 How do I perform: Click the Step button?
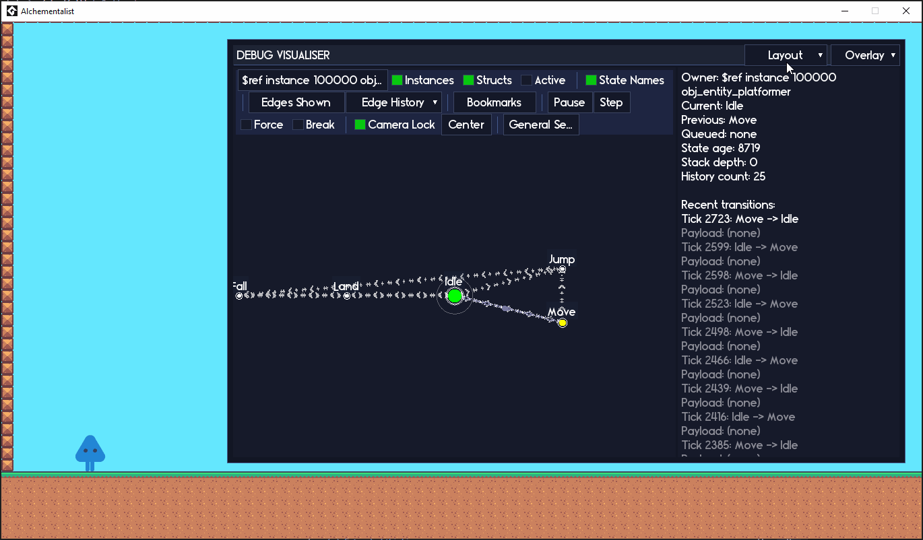pos(611,102)
